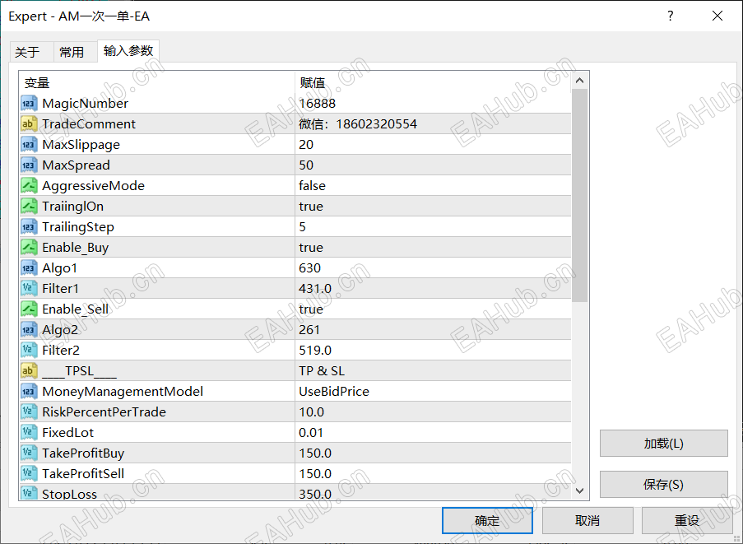Click the MagicNumber integer type icon
The height and width of the screenshot is (544, 743).
29,104
